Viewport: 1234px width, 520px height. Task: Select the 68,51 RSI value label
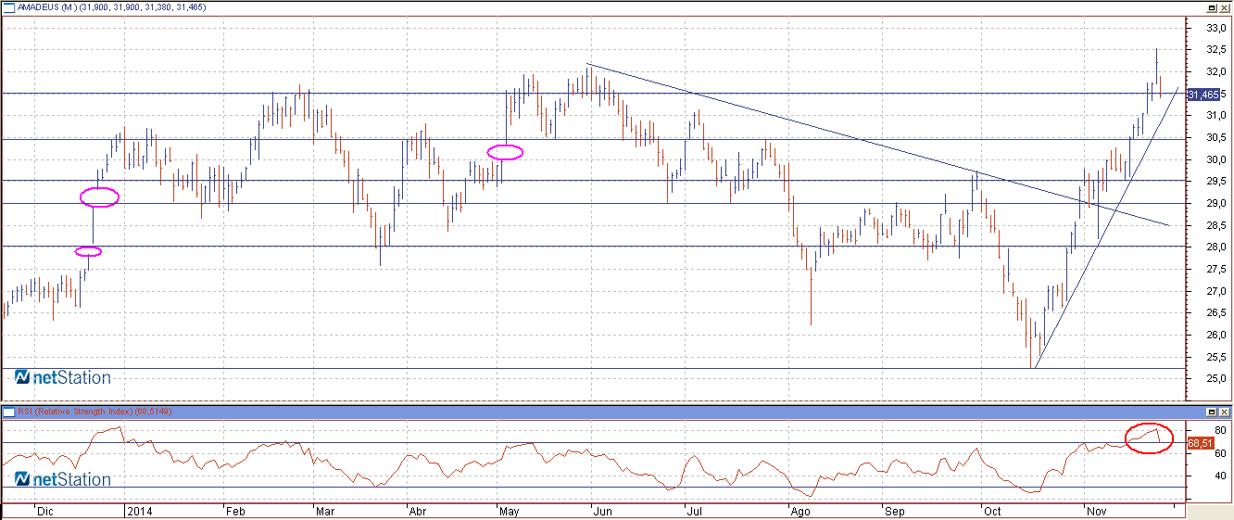click(x=1200, y=444)
